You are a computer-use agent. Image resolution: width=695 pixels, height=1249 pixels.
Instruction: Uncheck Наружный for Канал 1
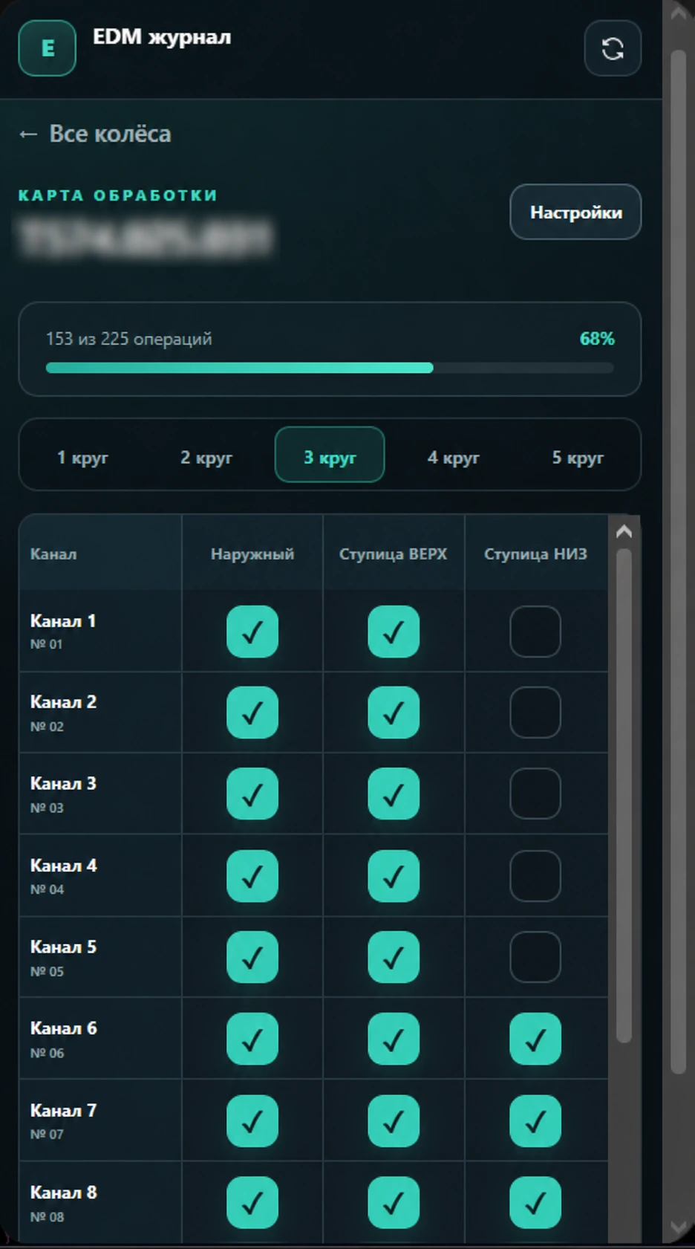tap(252, 632)
